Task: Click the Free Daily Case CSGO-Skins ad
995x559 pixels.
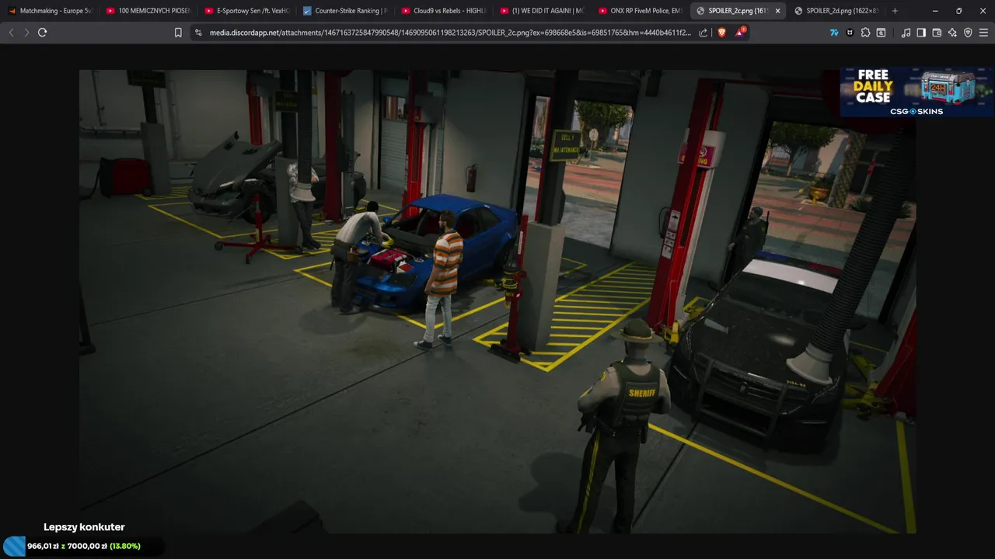Action: [x=916, y=92]
